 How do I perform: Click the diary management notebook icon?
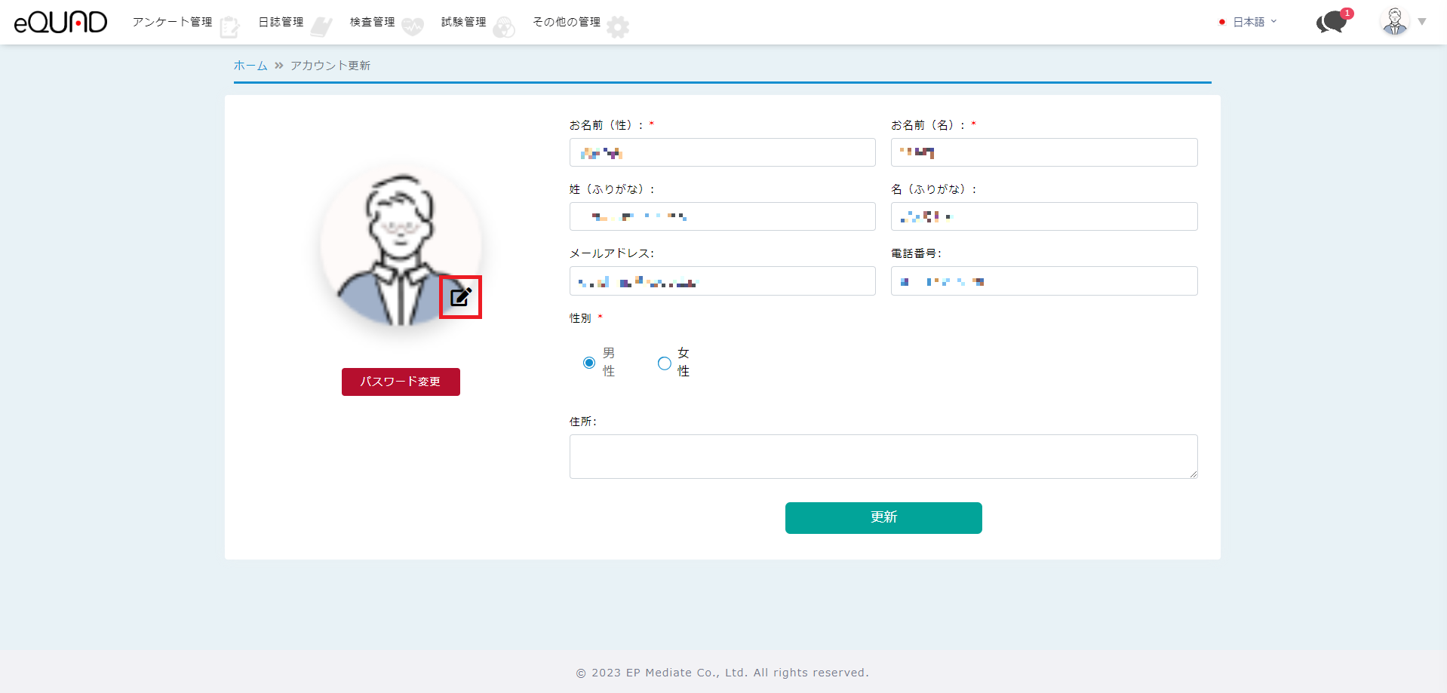[x=321, y=27]
